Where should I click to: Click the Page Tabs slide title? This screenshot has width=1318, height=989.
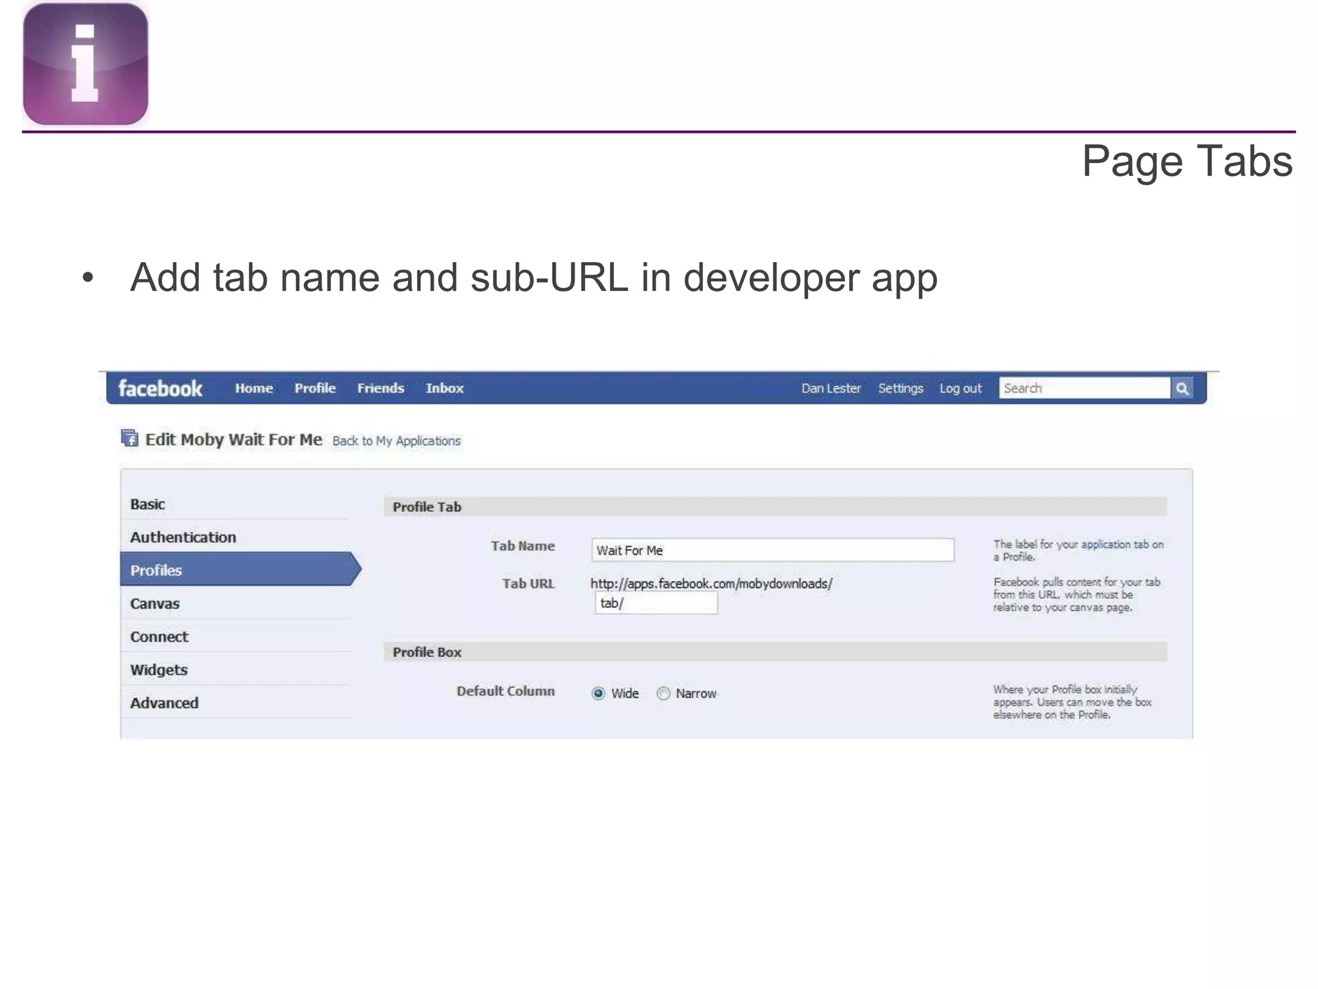(x=1187, y=161)
